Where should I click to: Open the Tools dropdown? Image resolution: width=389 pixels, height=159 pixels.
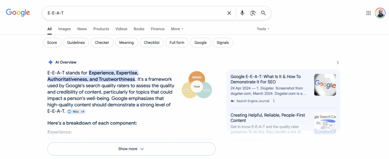(263, 29)
